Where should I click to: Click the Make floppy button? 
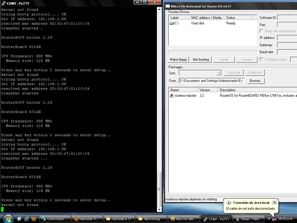[x=178, y=60]
